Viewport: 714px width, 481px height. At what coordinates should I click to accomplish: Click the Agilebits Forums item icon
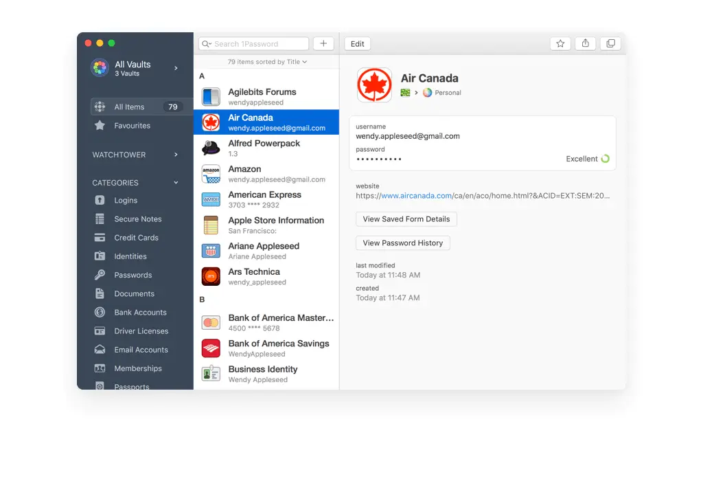[x=211, y=97]
